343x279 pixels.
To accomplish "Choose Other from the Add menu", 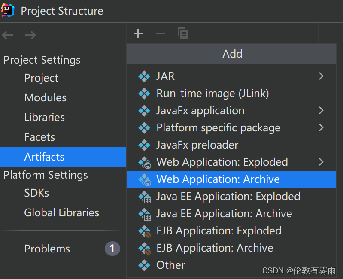I will tap(231, 265).
